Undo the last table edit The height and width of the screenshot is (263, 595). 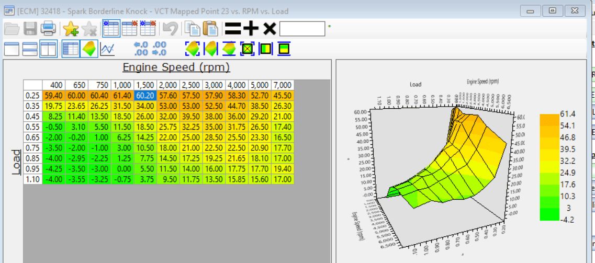(x=170, y=29)
